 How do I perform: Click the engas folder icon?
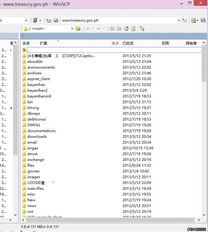point(24,148)
